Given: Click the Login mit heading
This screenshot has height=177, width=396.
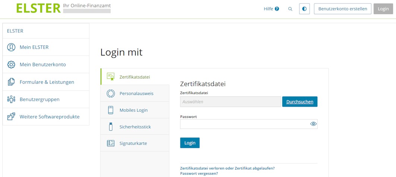Looking at the screenshot, I should coord(122,53).
